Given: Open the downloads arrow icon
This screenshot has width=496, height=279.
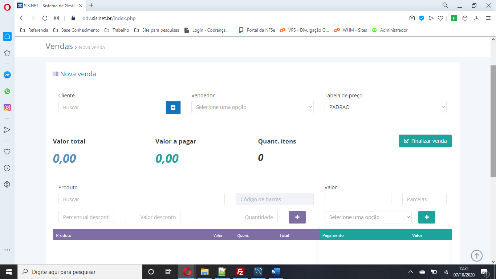Looking at the screenshot, I should 477,18.
